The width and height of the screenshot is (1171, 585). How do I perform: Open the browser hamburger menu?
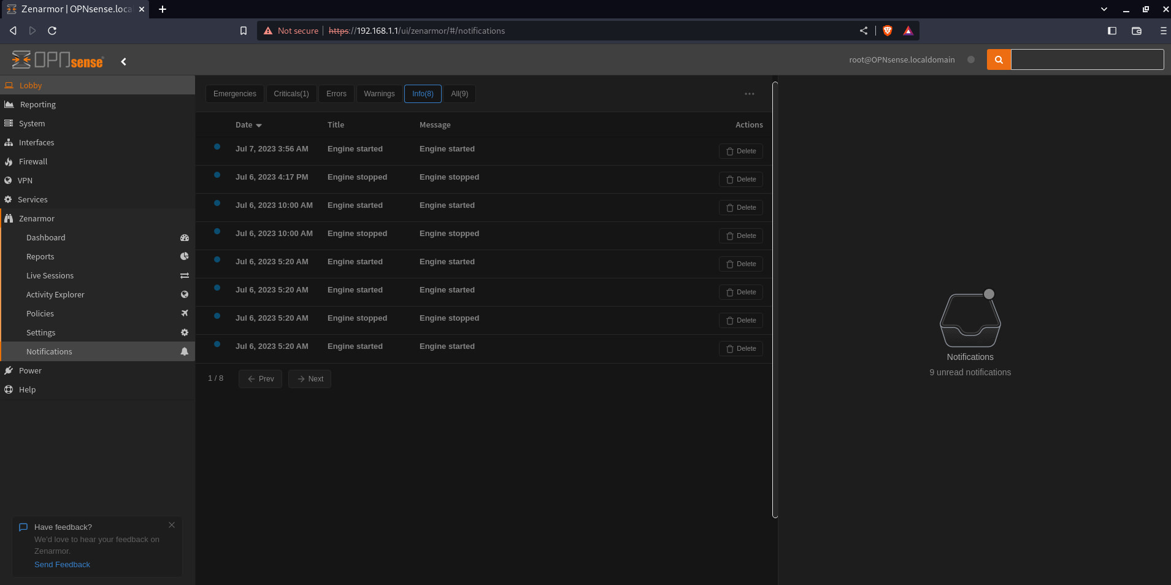[1163, 31]
